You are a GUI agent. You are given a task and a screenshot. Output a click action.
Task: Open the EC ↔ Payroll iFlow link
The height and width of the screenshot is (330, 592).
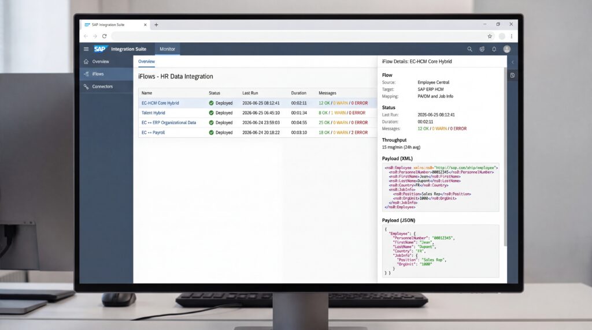click(x=153, y=133)
